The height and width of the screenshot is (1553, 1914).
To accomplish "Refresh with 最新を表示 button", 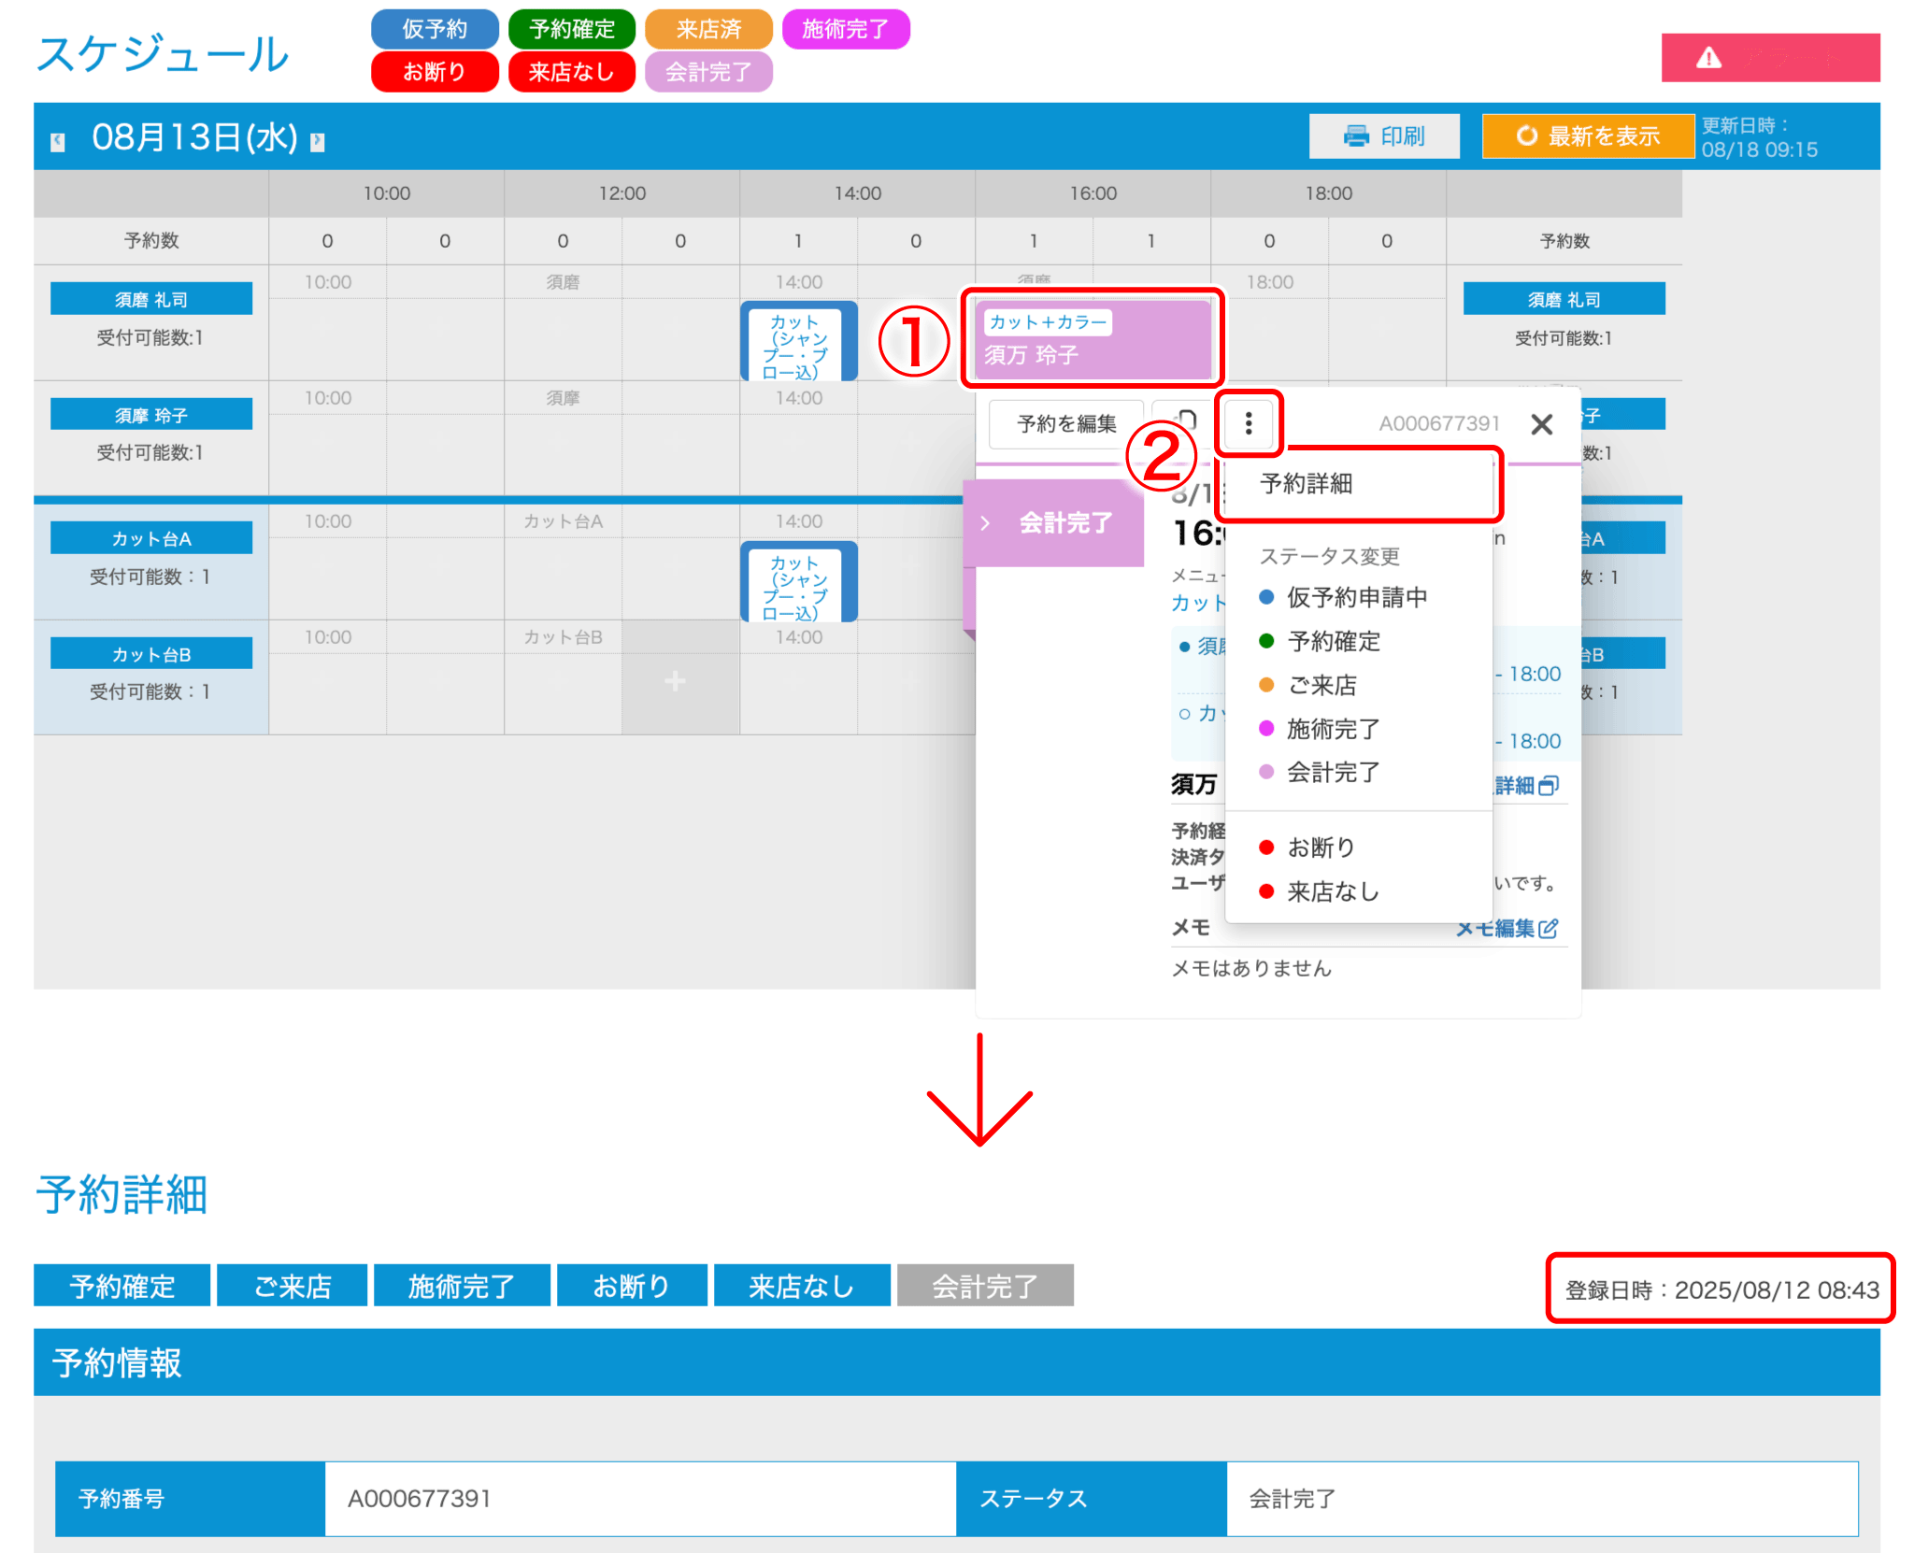I will [x=1587, y=136].
